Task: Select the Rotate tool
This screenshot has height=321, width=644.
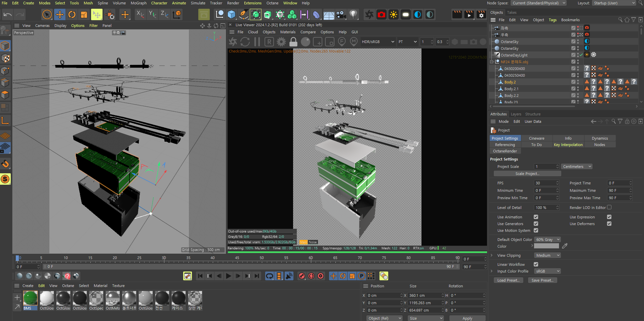Action: [x=72, y=14]
